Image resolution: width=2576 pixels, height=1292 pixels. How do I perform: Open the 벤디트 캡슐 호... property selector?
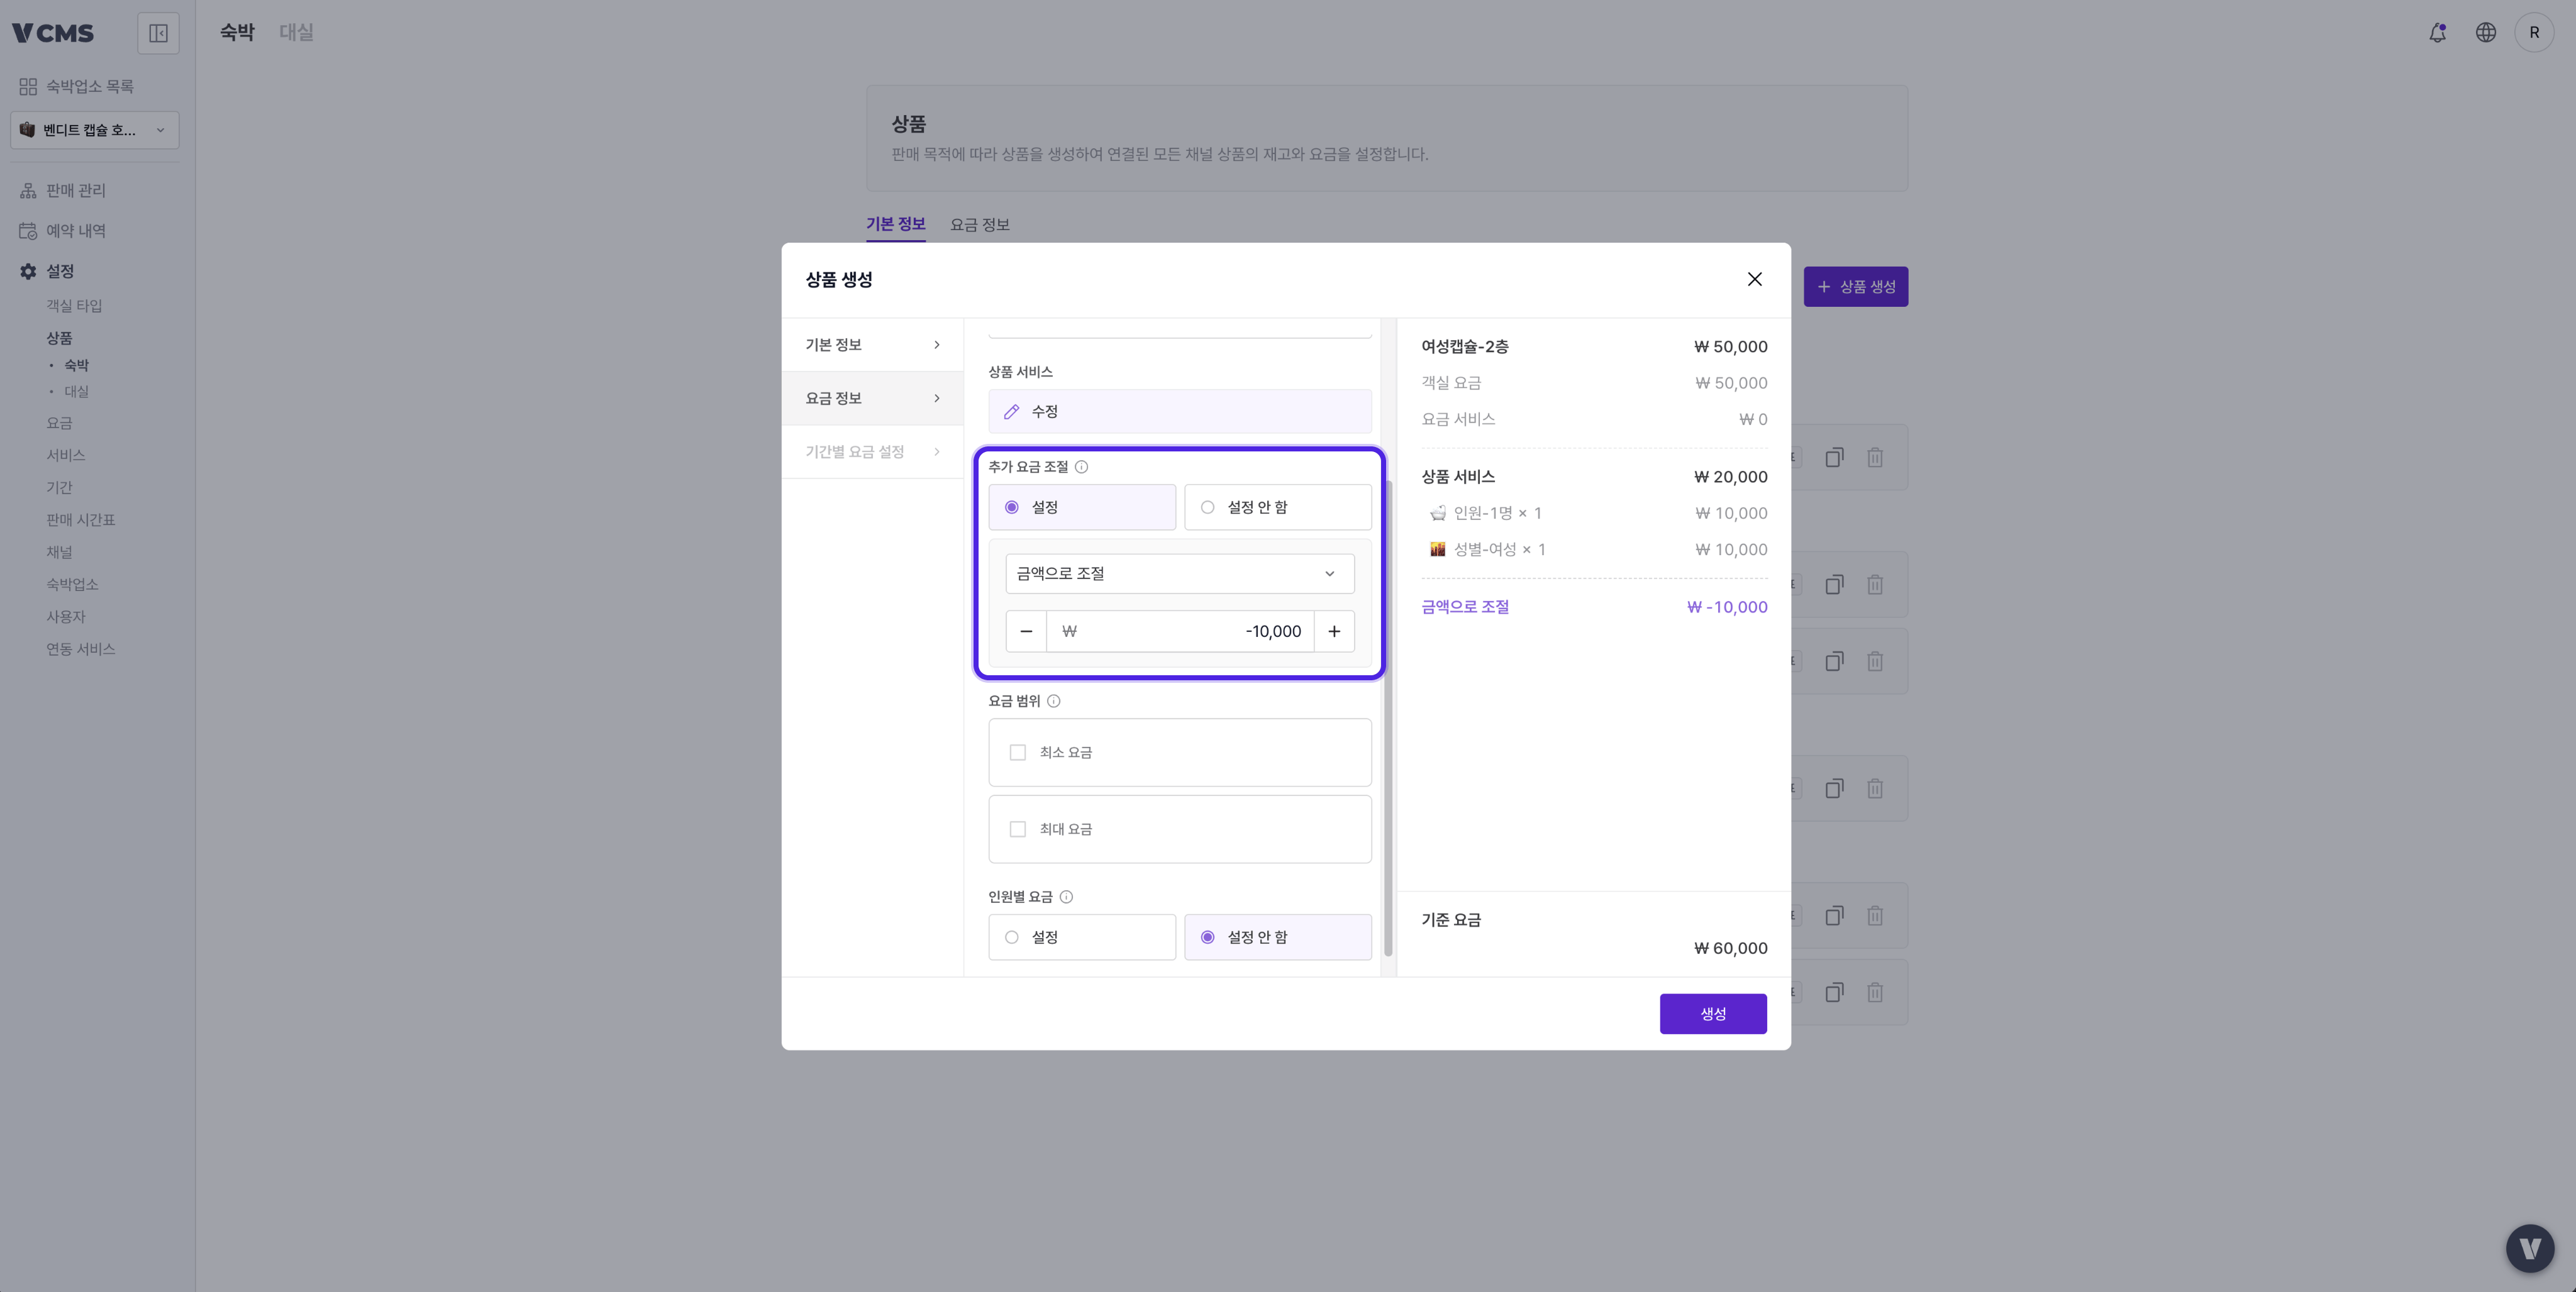(95, 130)
